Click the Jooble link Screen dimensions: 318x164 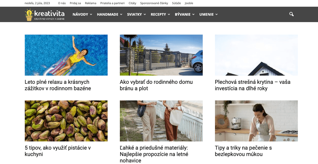coord(189,3)
